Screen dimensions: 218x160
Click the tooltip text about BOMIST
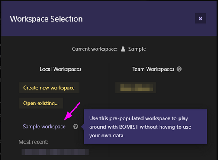click(140, 127)
